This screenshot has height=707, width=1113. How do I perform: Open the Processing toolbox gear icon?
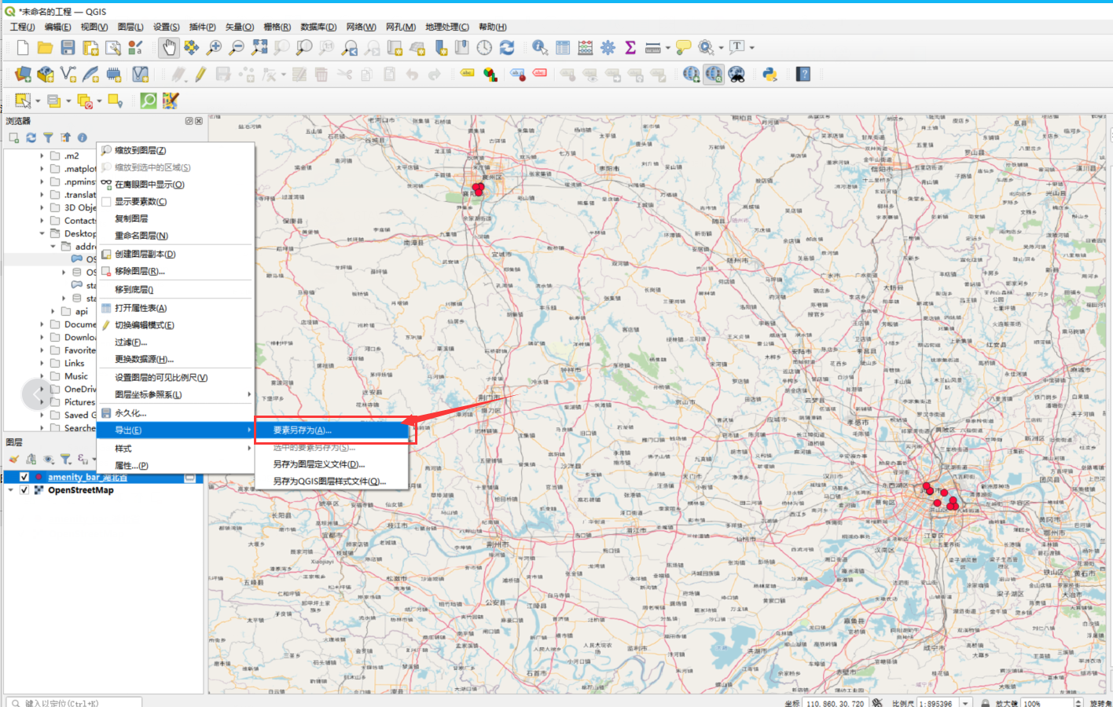(x=608, y=48)
